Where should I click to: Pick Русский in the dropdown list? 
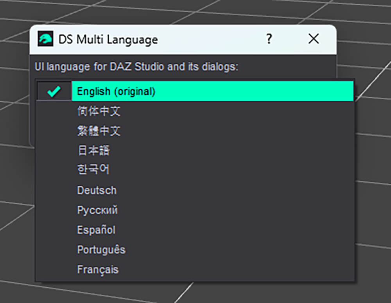point(195,210)
